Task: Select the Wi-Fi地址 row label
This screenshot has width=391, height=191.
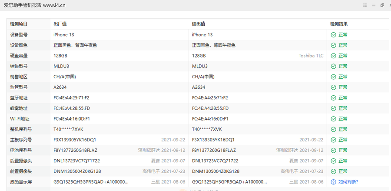Action: tap(19, 119)
